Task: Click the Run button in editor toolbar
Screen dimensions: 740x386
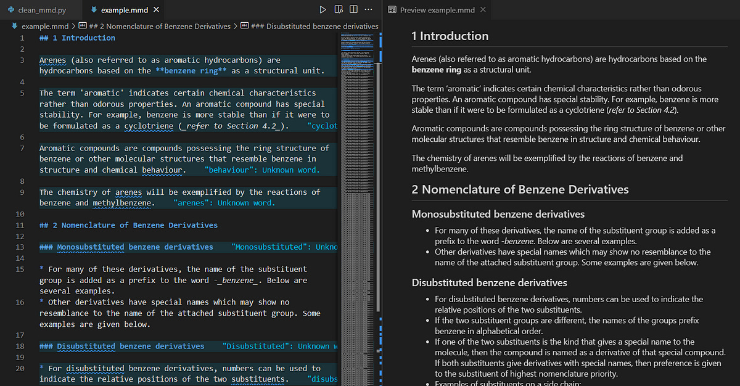Action: coord(323,10)
